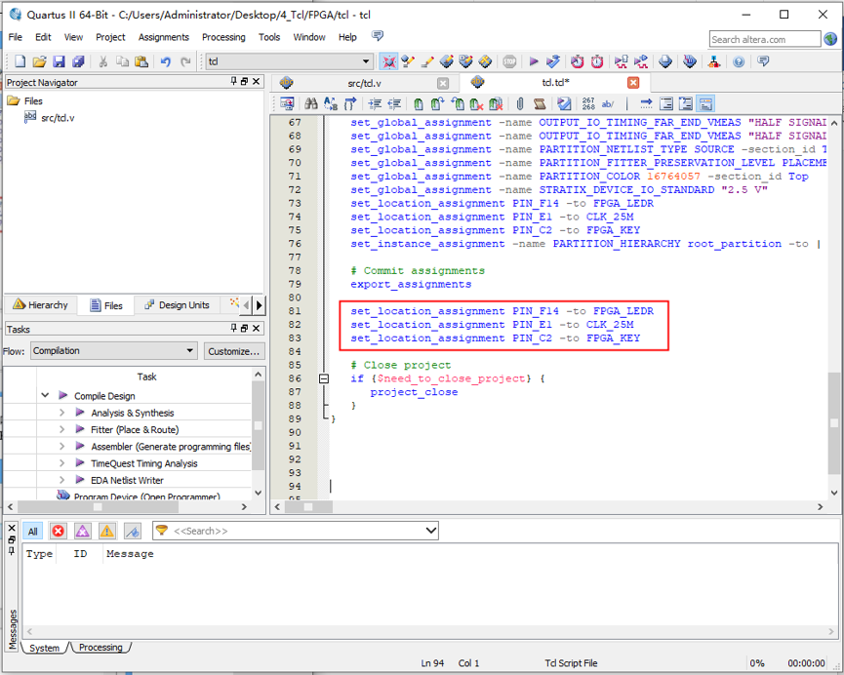Click the Customize... button
This screenshot has width=844, height=675.
(234, 351)
